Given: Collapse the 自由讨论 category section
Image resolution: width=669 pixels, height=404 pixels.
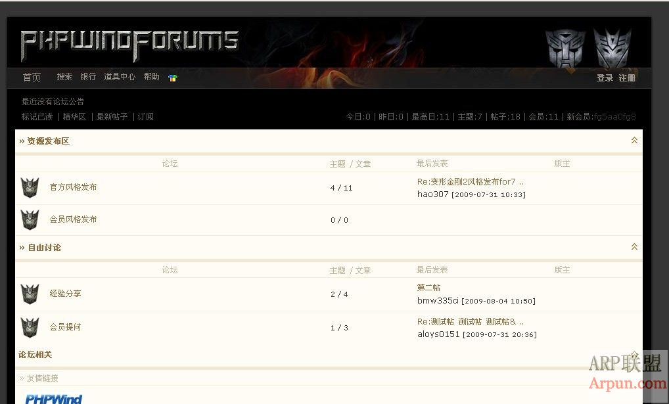Looking at the screenshot, I should pyautogui.click(x=634, y=246).
